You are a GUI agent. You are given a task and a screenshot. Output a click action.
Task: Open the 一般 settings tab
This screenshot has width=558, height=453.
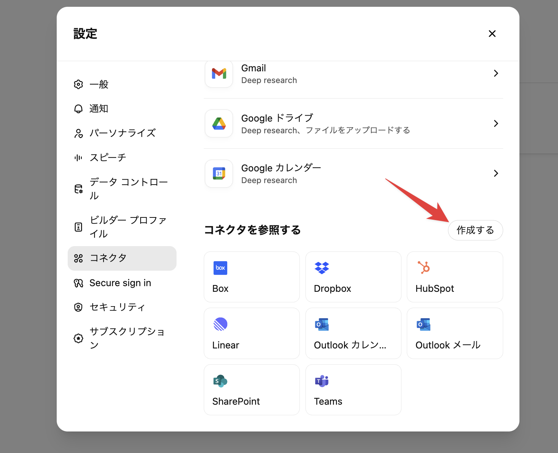[x=122, y=84]
